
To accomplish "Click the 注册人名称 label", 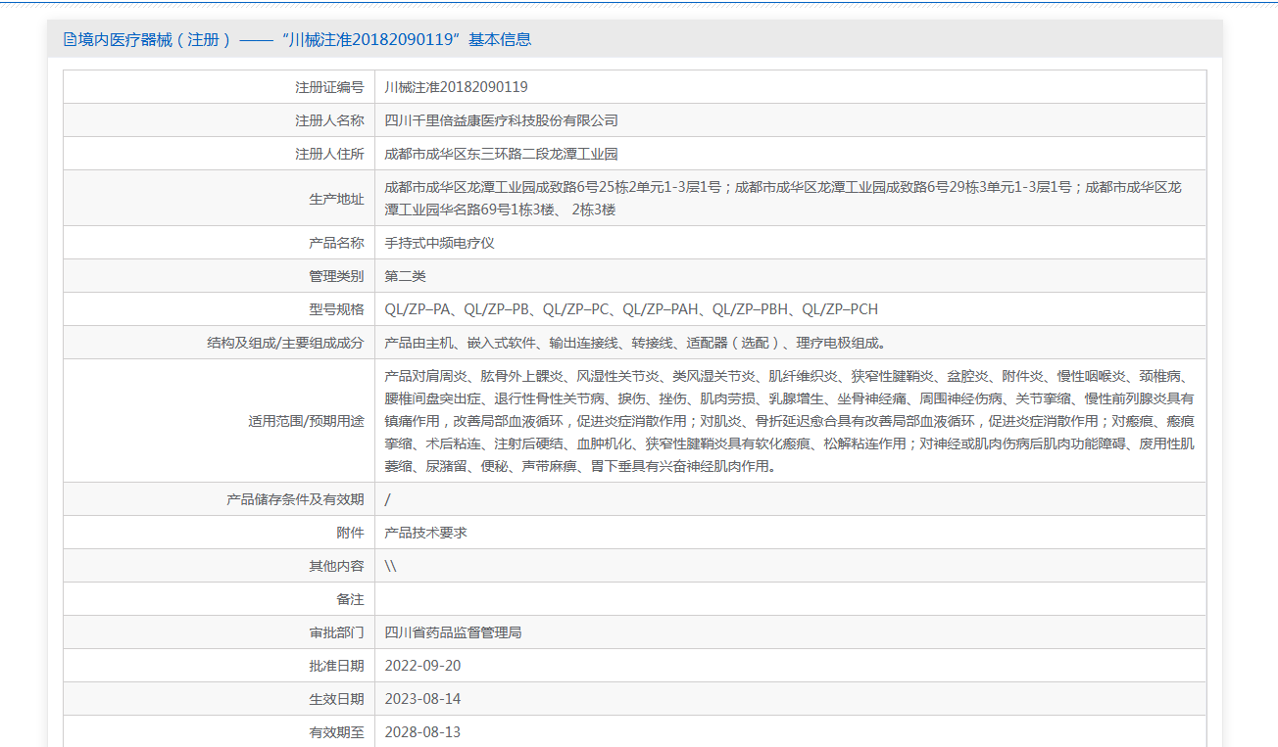I will coord(329,120).
